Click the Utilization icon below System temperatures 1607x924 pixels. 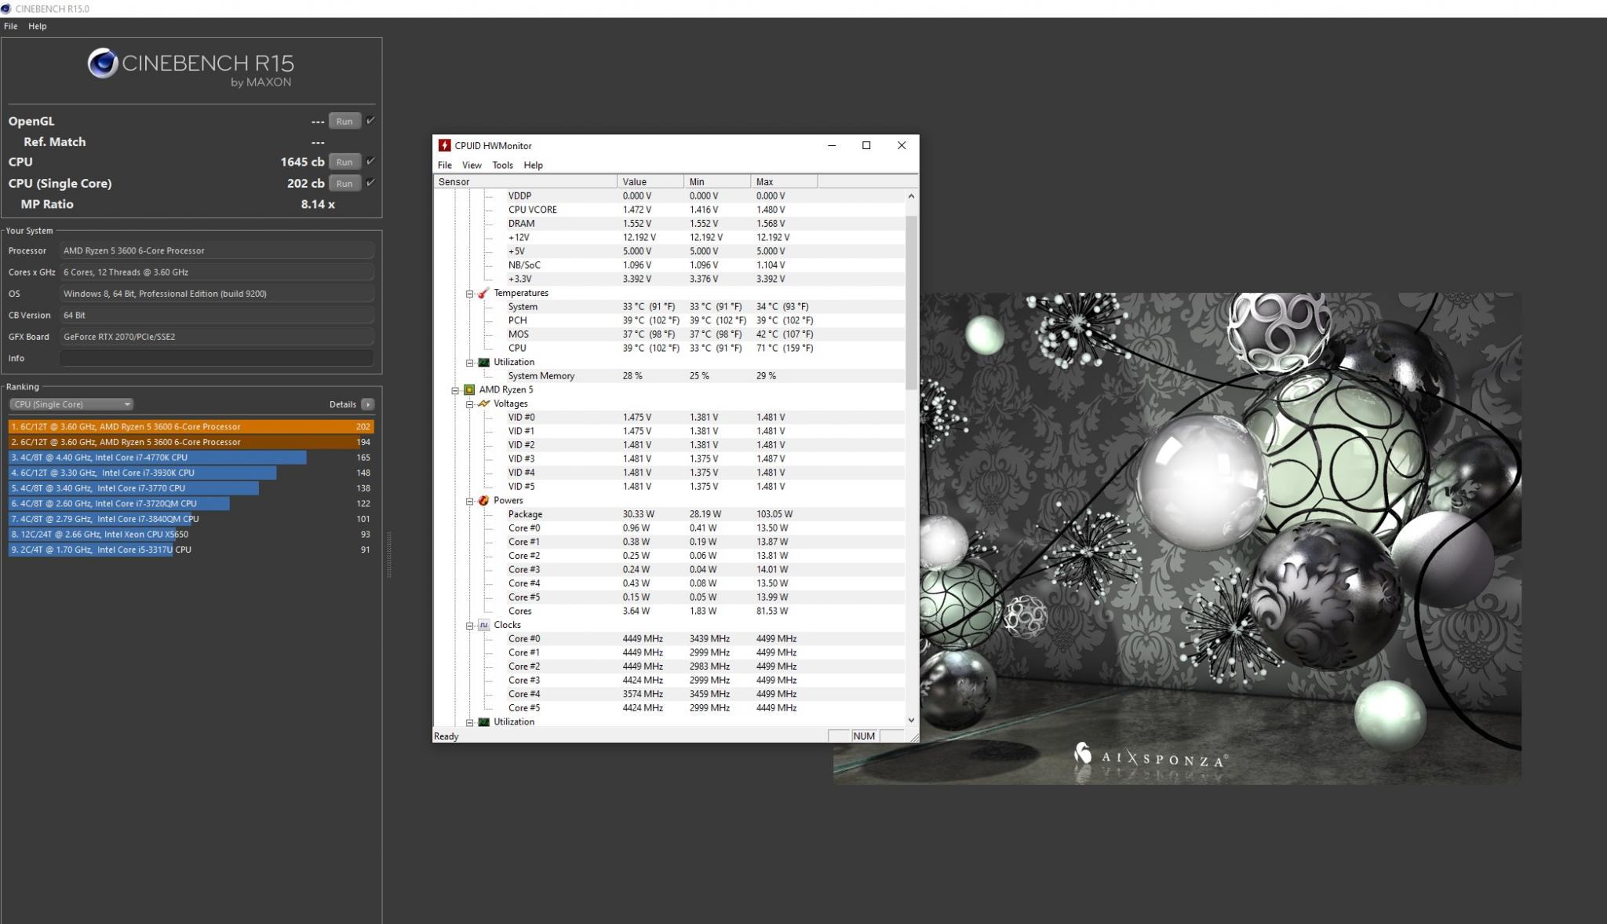[x=483, y=362]
